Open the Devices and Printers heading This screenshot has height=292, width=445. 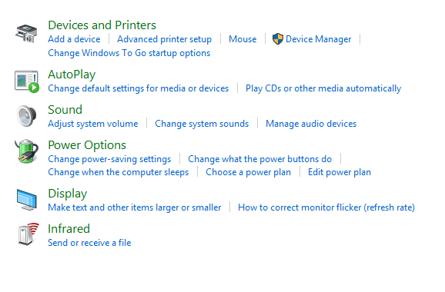(x=102, y=25)
